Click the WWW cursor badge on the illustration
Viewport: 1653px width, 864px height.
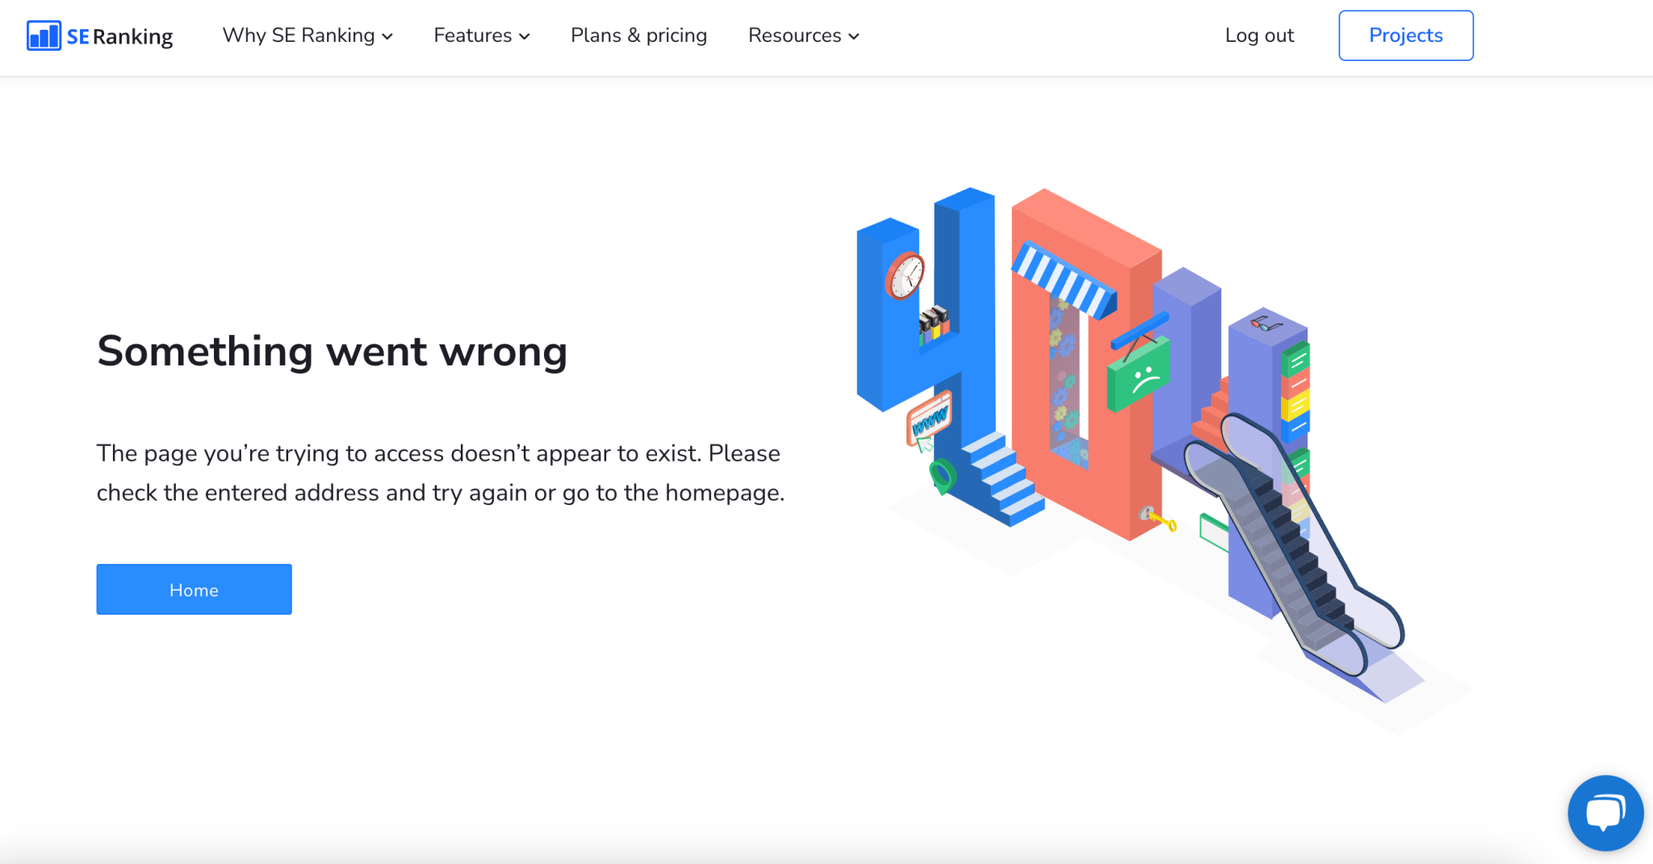pos(930,420)
